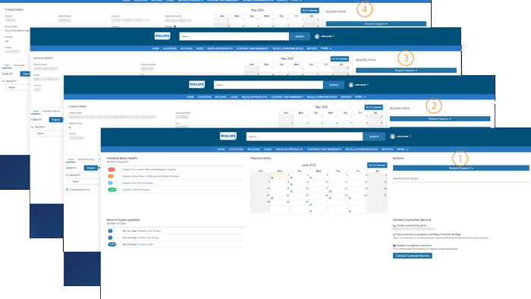Image resolution: width=531 pixels, height=299 pixels.
Task: Open the LOCATIONS menu item on the front dashboard
Action: pos(236,149)
